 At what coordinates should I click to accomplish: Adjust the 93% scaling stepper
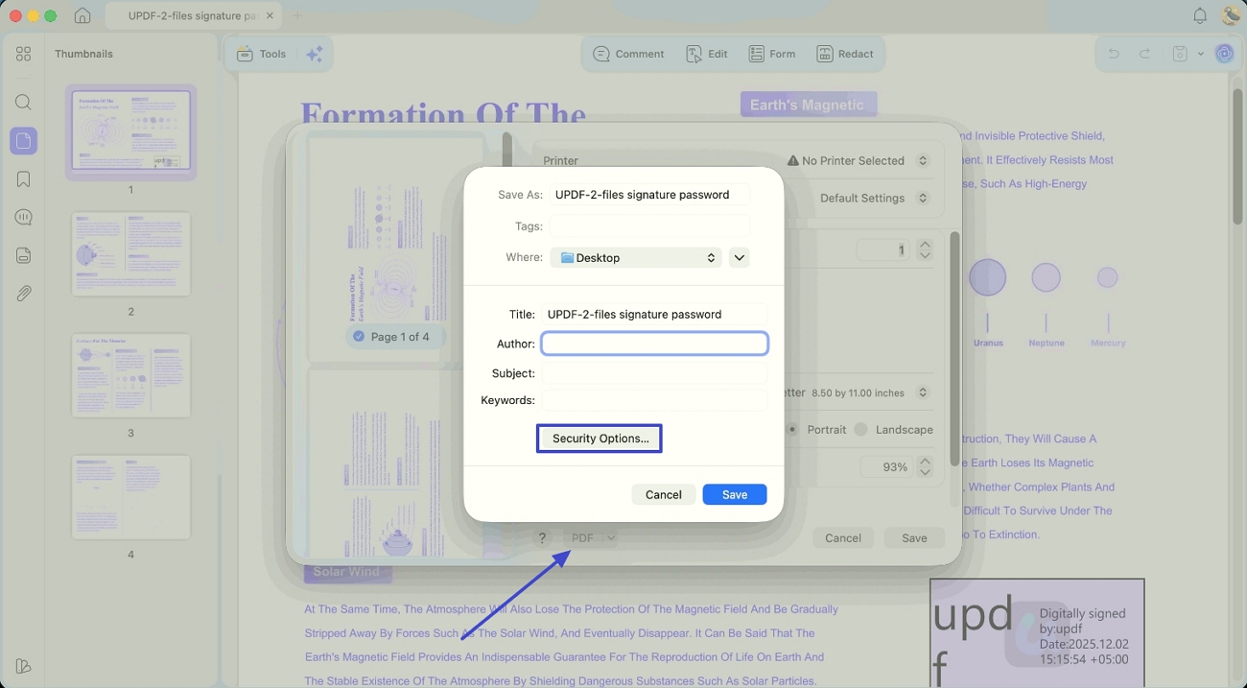[x=925, y=466]
